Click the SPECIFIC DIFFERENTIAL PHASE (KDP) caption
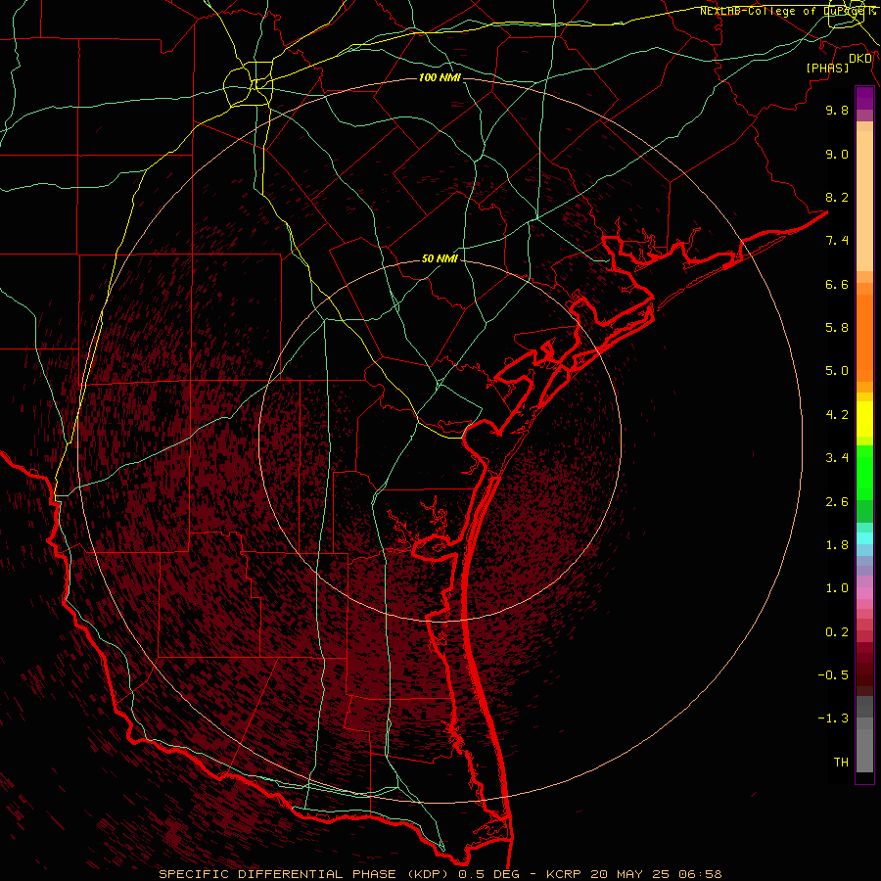Viewport: 881px width, 881px height. coord(304,874)
